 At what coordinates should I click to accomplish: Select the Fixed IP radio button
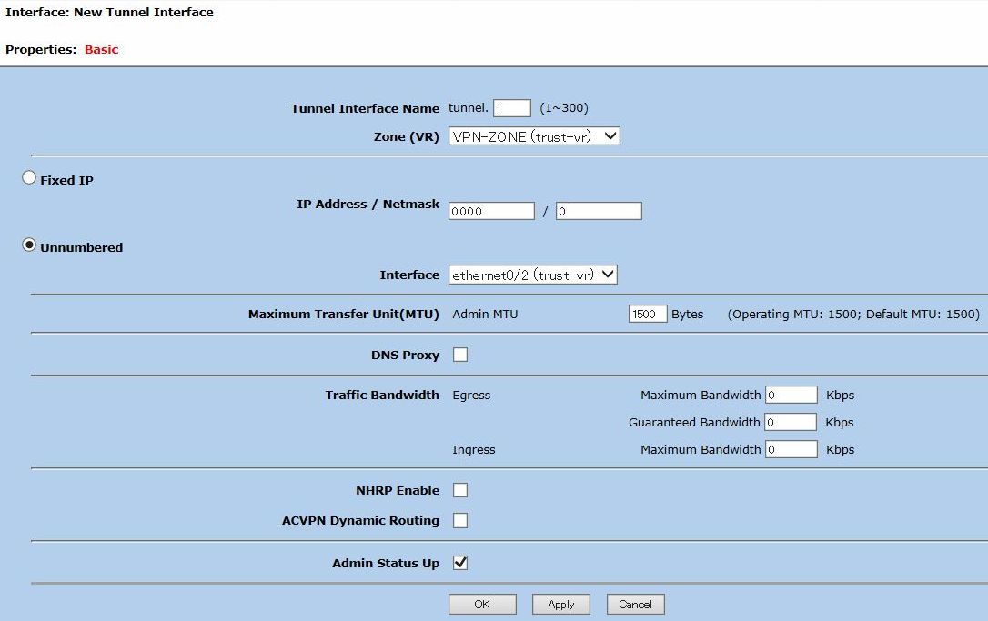click(x=29, y=179)
